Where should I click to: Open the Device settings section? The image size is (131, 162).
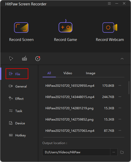pyautogui.click(x=17, y=123)
